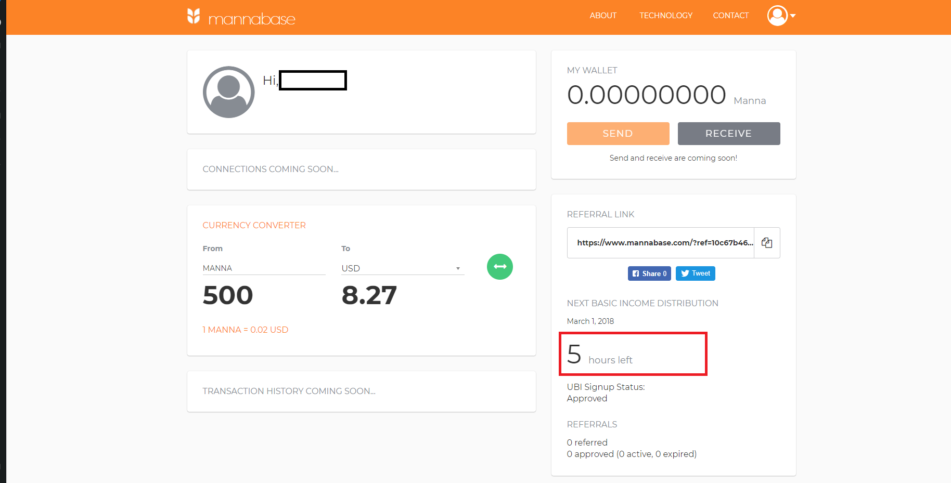Click the RECEIVE button in wallet
This screenshot has width=951, height=483.
tap(729, 134)
